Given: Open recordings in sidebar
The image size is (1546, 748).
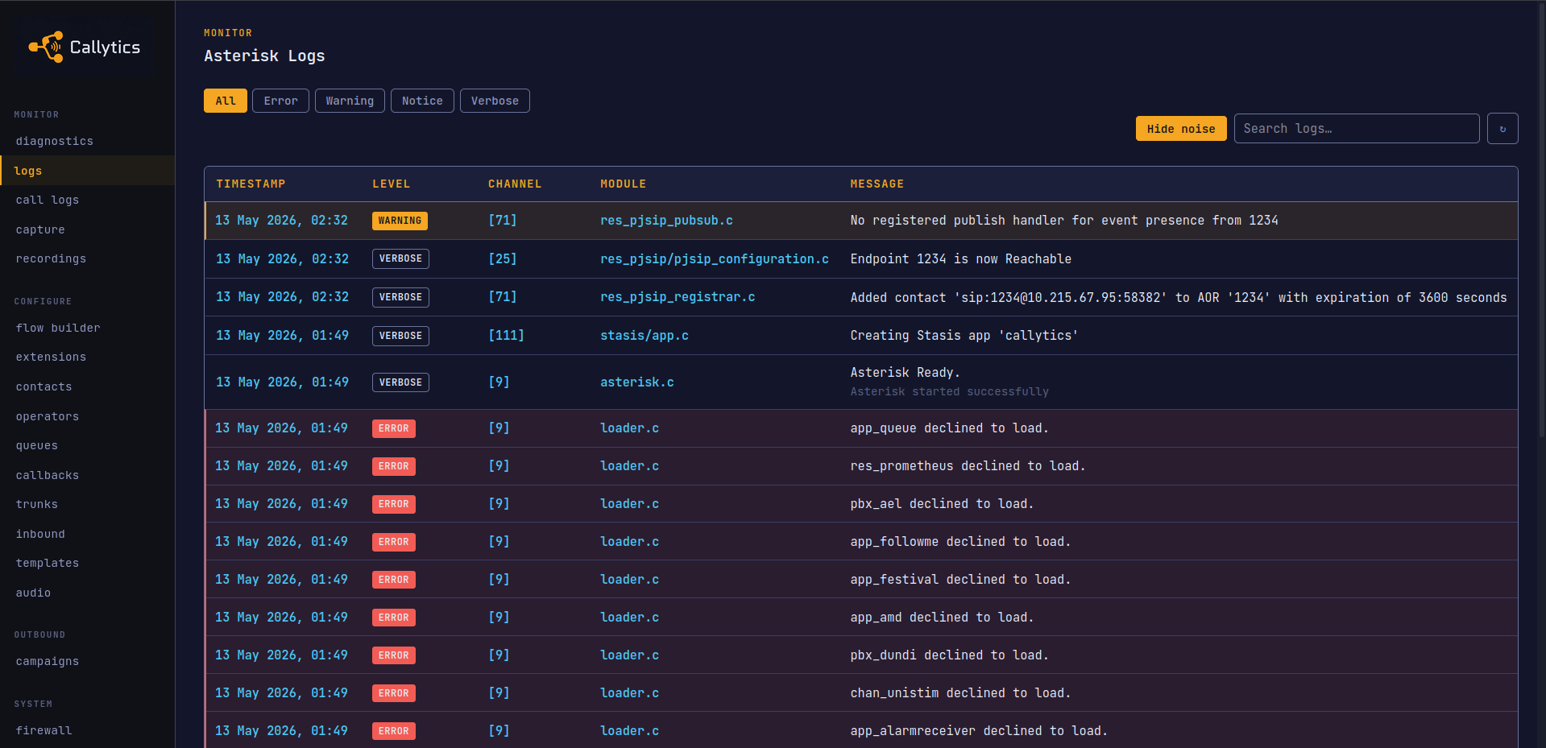Looking at the screenshot, I should [87, 258].
